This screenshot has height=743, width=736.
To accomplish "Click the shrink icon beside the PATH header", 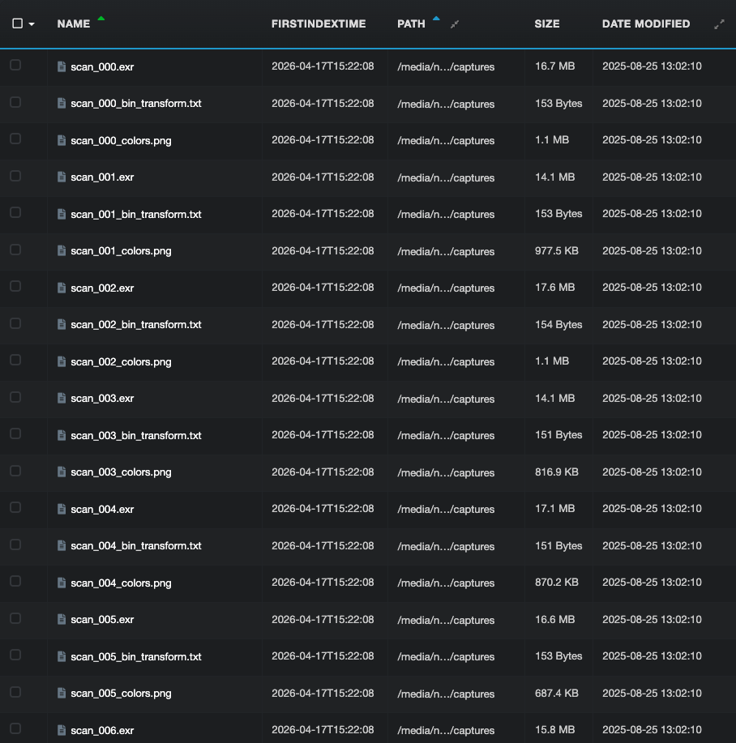I will point(455,24).
